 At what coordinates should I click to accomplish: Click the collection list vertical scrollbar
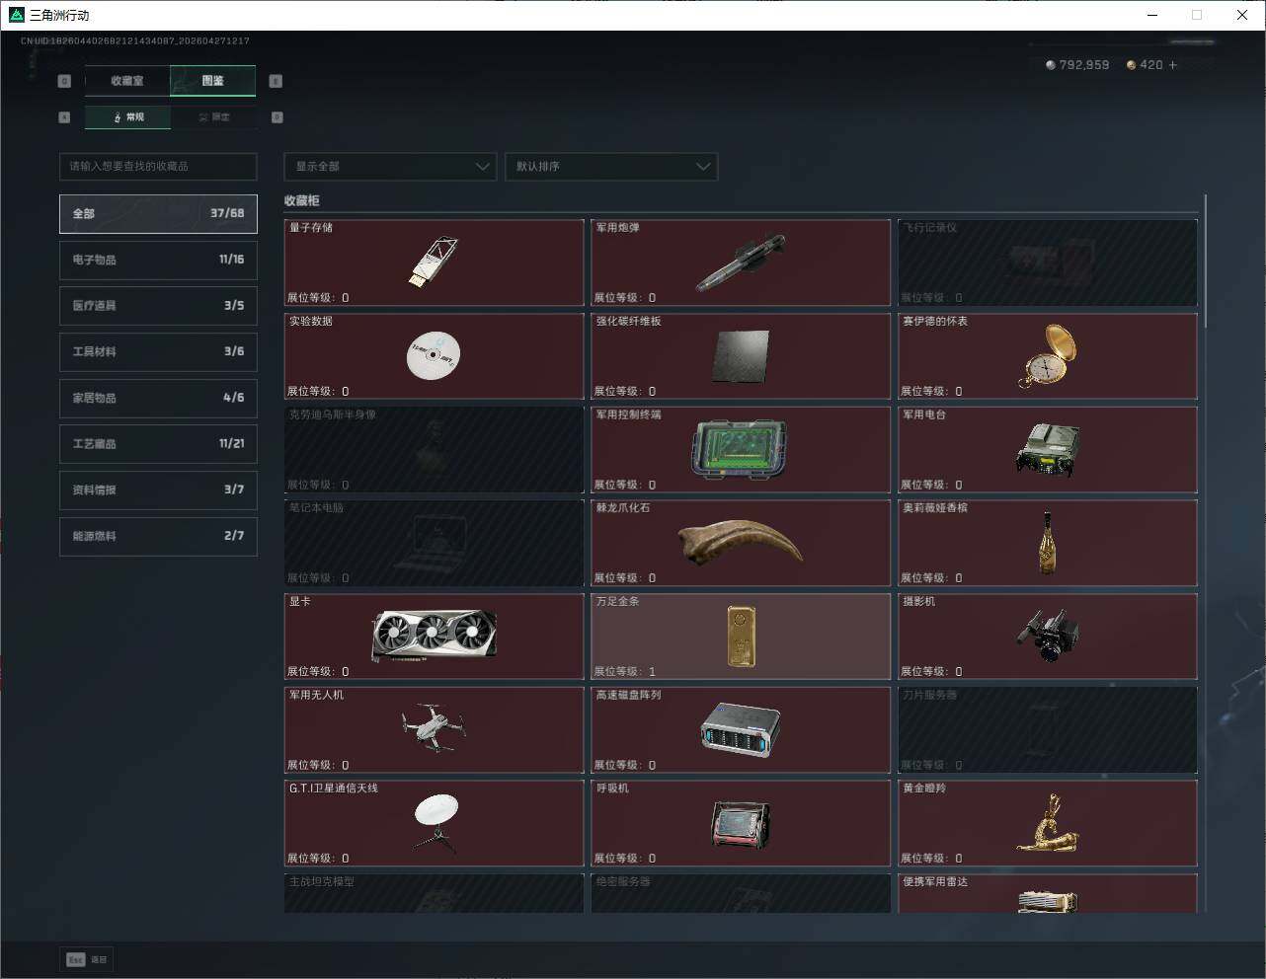click(1206, 261)
